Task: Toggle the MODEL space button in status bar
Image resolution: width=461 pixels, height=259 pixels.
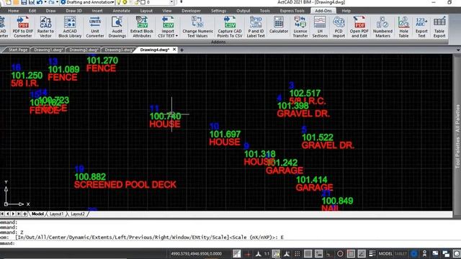Action: [385, 253]
